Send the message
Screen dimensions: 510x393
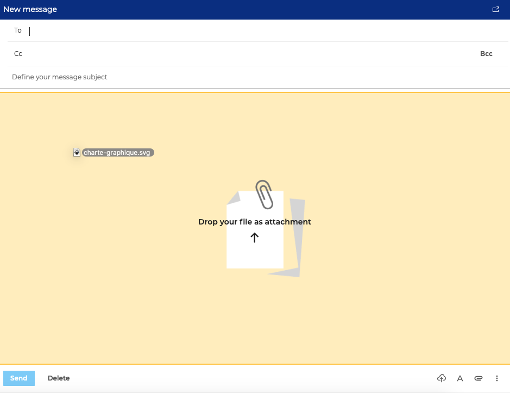tap(19, 378)
